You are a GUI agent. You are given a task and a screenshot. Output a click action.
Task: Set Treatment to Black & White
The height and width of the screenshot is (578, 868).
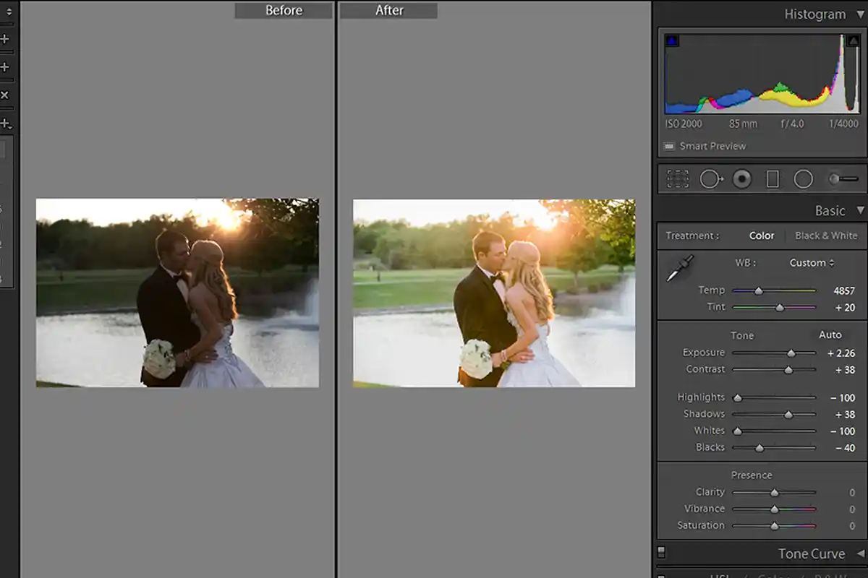(x=826, y=236)
